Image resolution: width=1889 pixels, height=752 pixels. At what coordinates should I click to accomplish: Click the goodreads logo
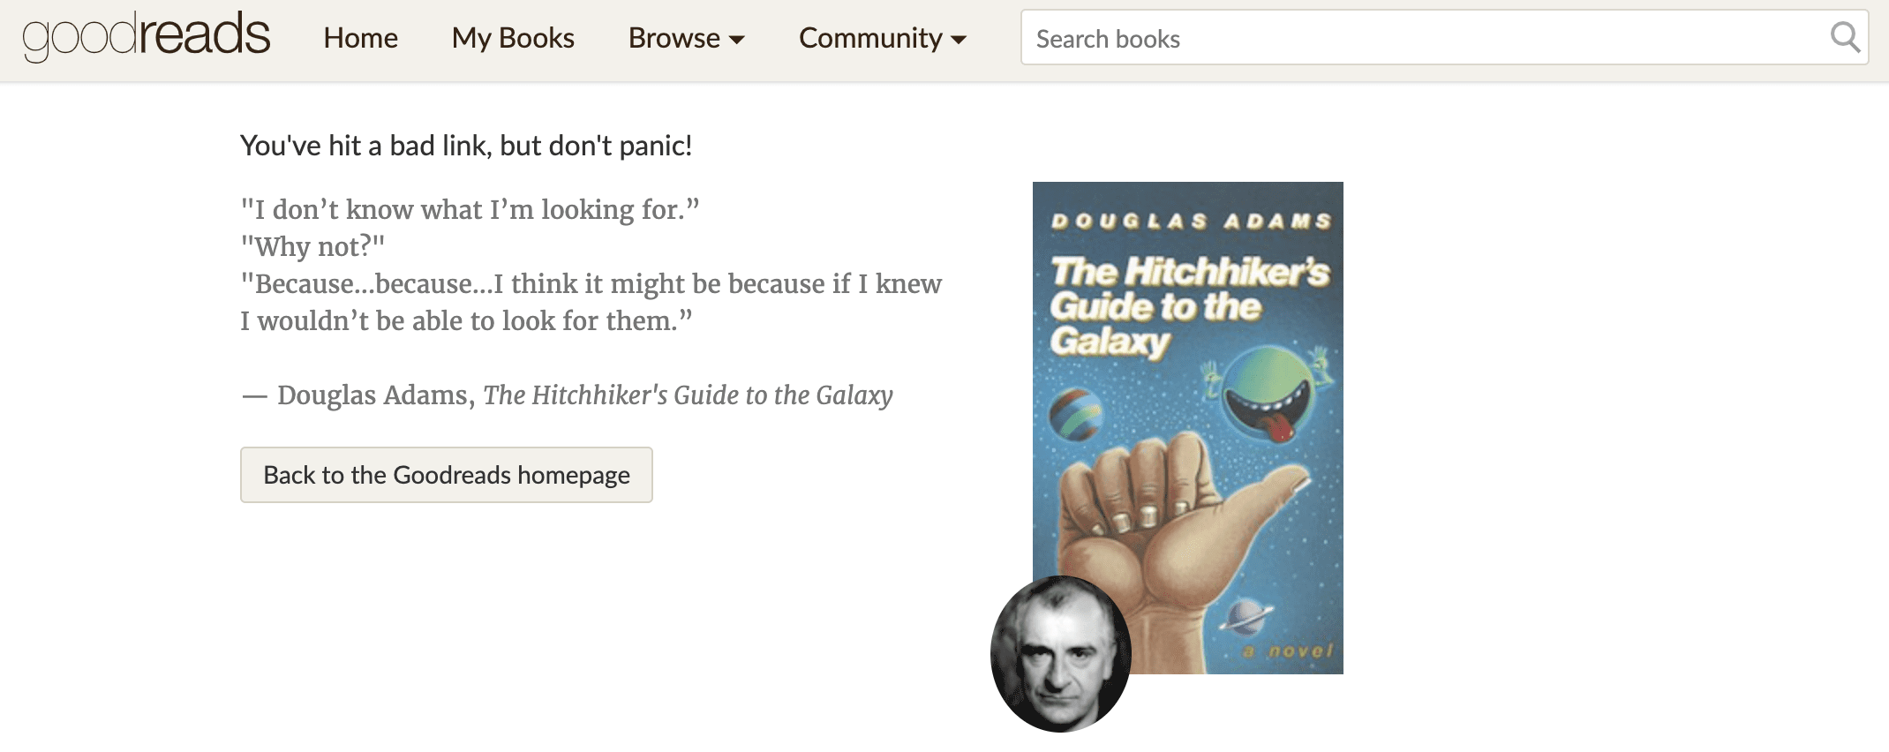[x=147, y=37]
